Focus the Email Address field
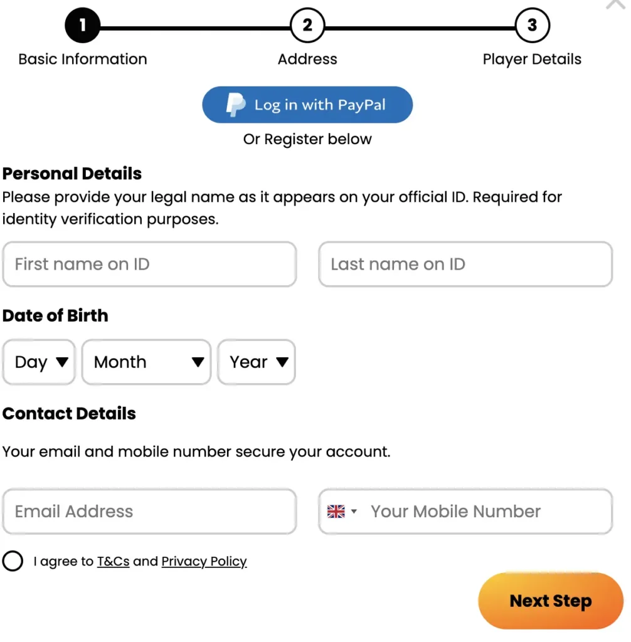Viewport: 631px width, 642px height. coord(149,512)
